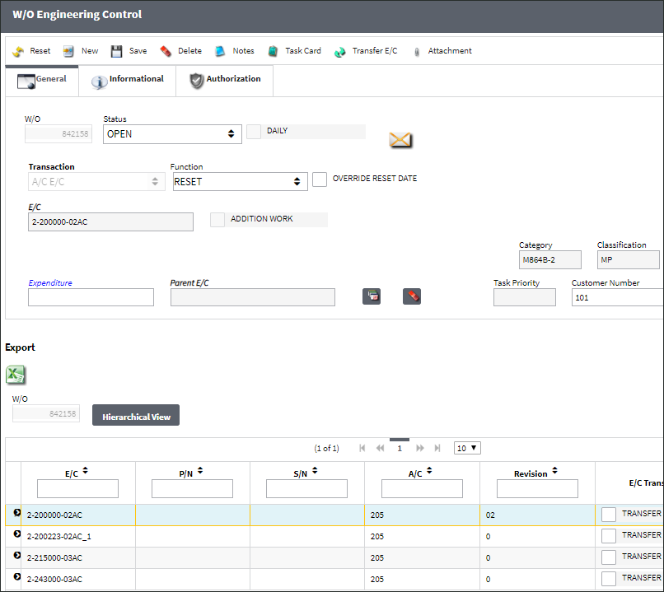Click the A/C column filter box

[x=422, y=489]
